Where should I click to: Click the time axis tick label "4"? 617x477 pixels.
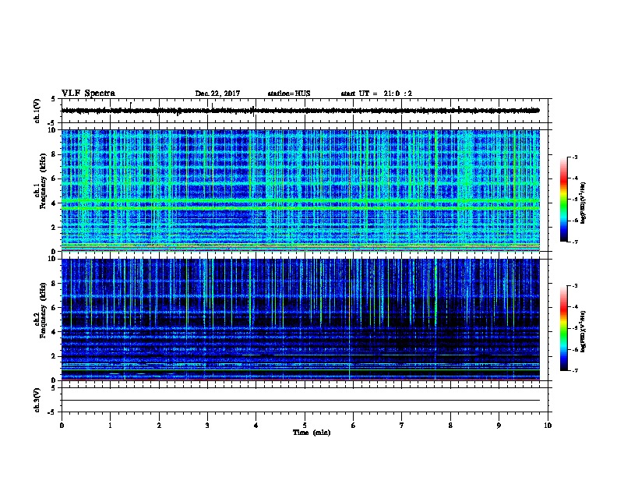point(256,426)
